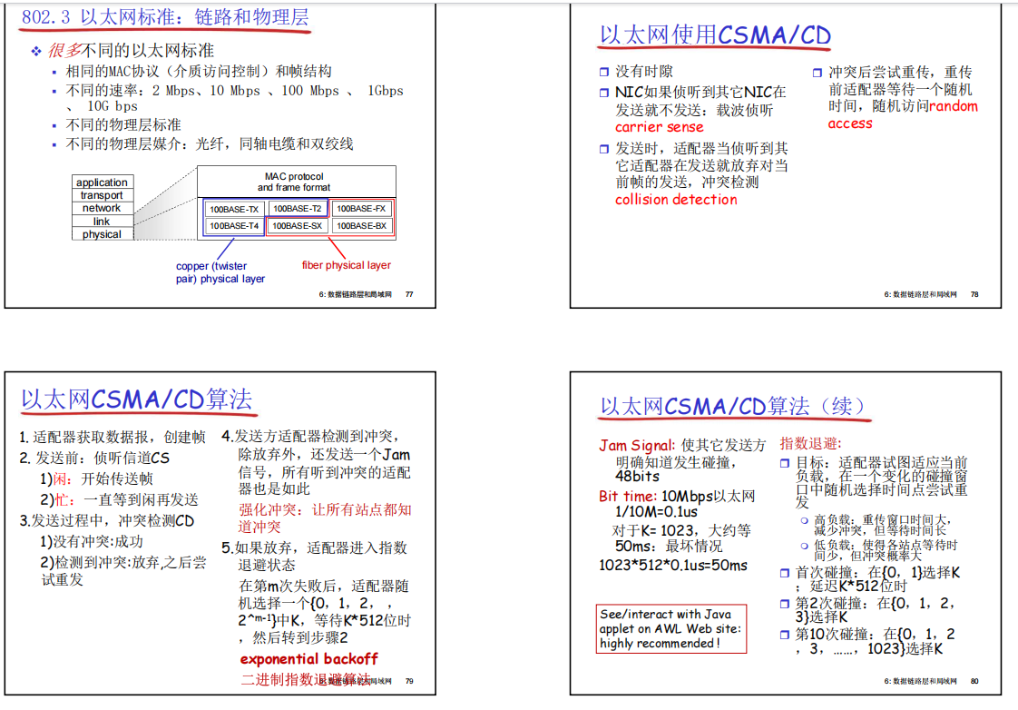Click step '2. 发送前:侦听信道CS'

pyautogui.click(x=94, y=458)
